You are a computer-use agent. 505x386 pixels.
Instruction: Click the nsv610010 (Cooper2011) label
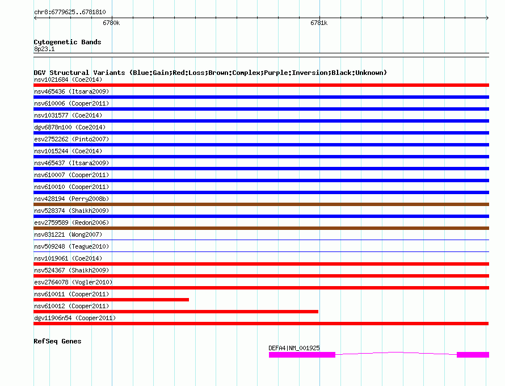tap(71, 187)
